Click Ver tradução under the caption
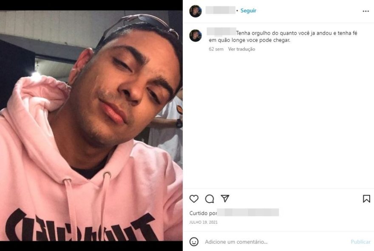The image size is (374, 251). click(242, 49)
